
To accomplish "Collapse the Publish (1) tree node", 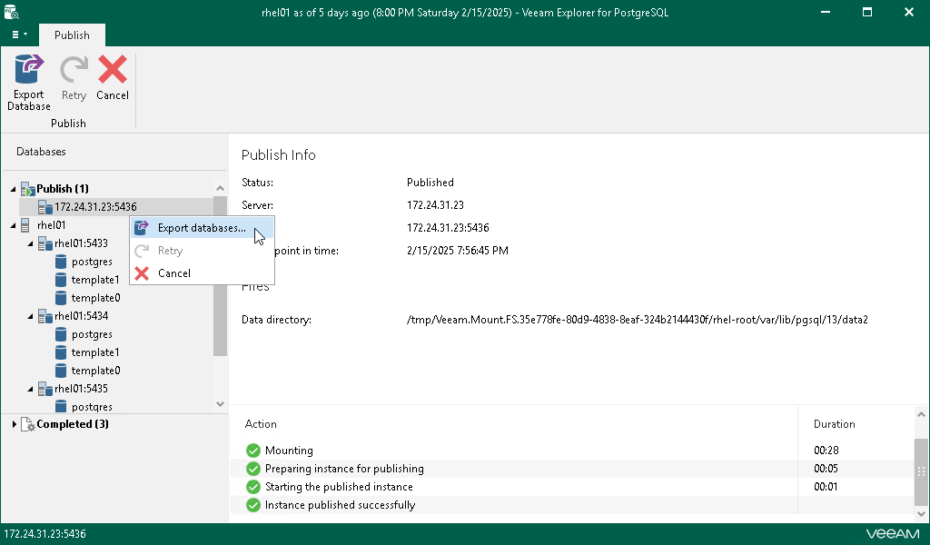I will [13, 189].
